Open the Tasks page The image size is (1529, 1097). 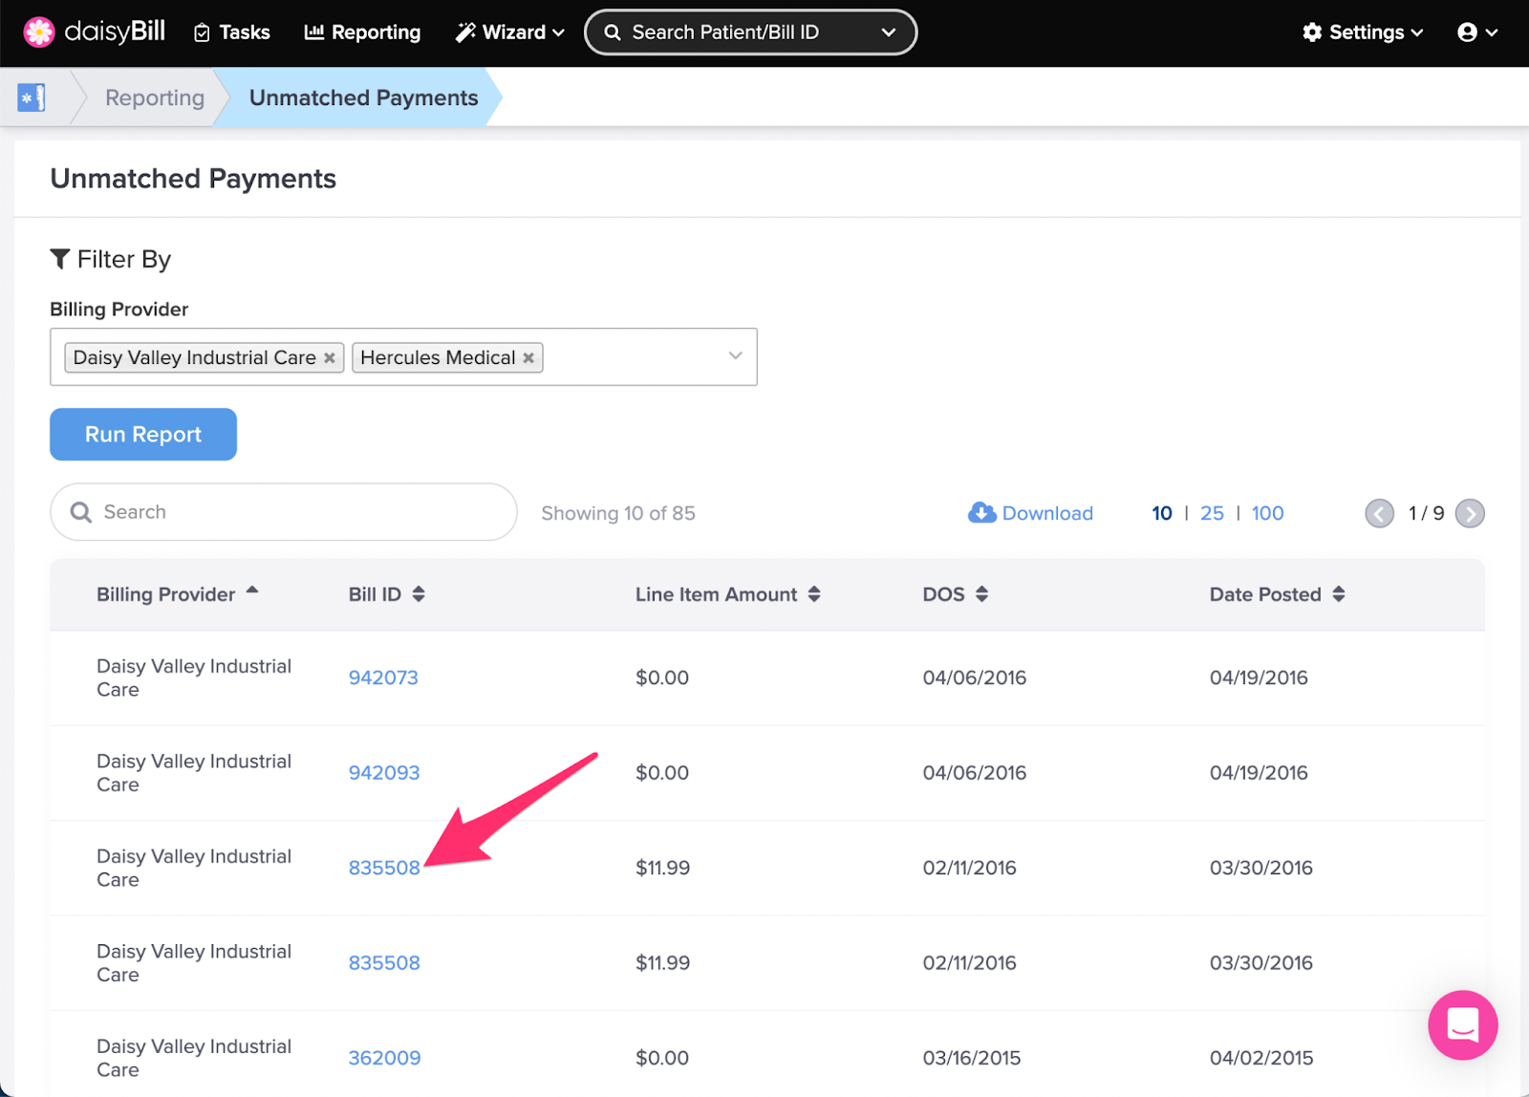[232, 32]
